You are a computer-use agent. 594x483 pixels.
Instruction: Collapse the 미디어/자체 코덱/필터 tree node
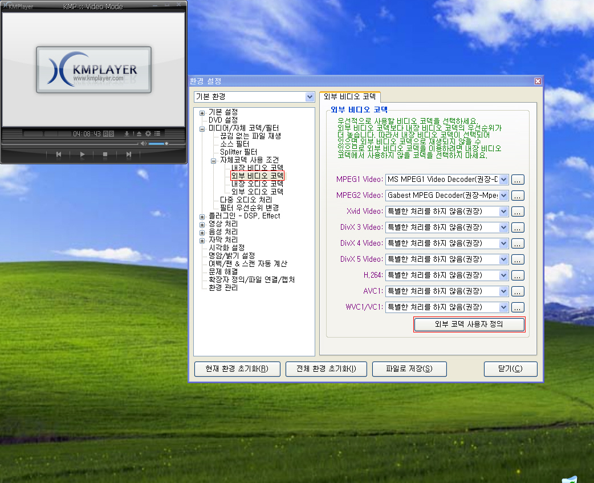tap(202, 129)
